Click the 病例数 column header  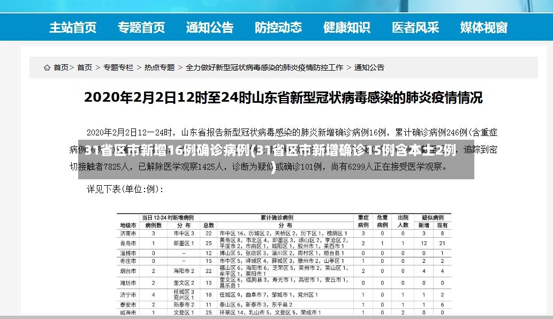[154, 225]
